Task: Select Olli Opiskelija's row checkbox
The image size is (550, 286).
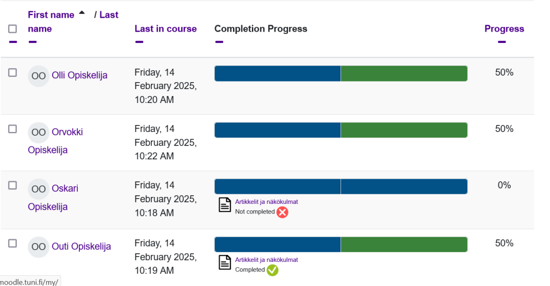Action: [x=12, y=73]
